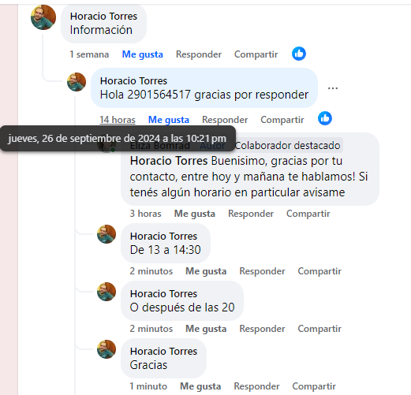Open the '3 horas' timestamp on Eliza's reply

point(145,214)
